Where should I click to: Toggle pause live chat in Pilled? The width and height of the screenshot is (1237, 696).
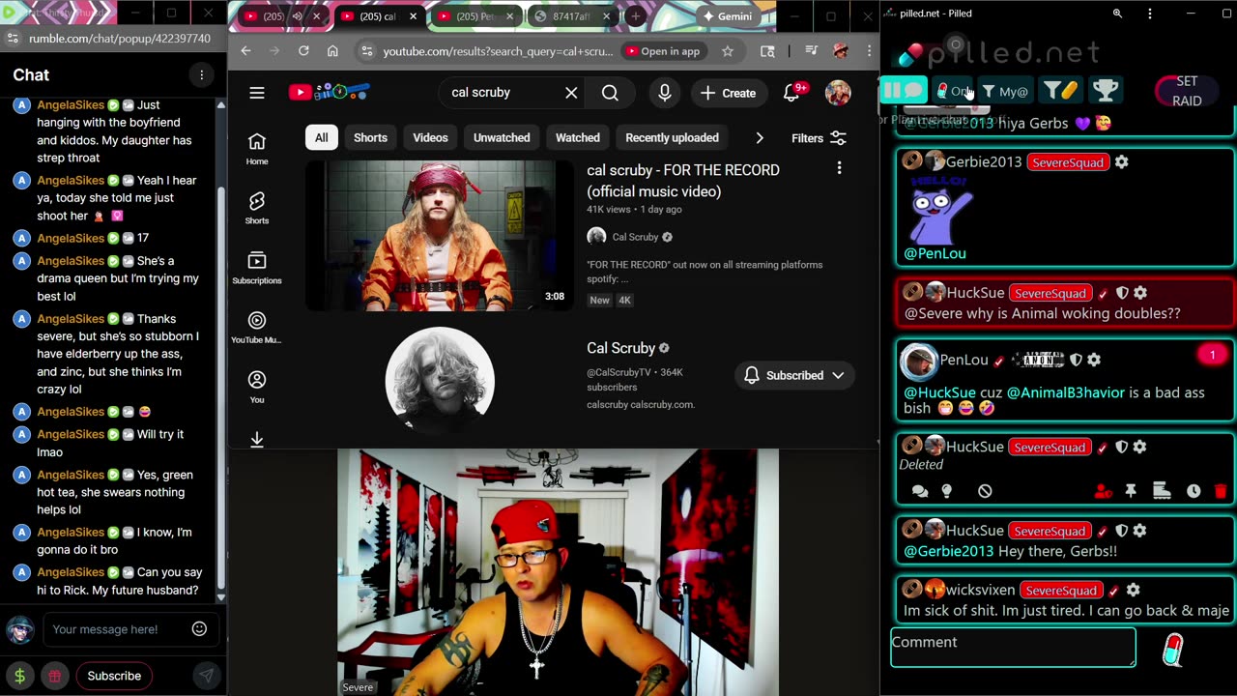click(904, 91)
